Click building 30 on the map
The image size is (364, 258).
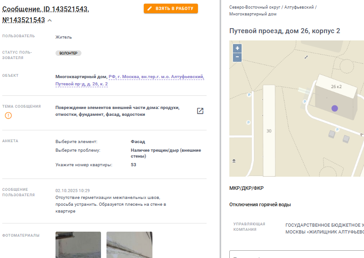[x=269, y=131]
